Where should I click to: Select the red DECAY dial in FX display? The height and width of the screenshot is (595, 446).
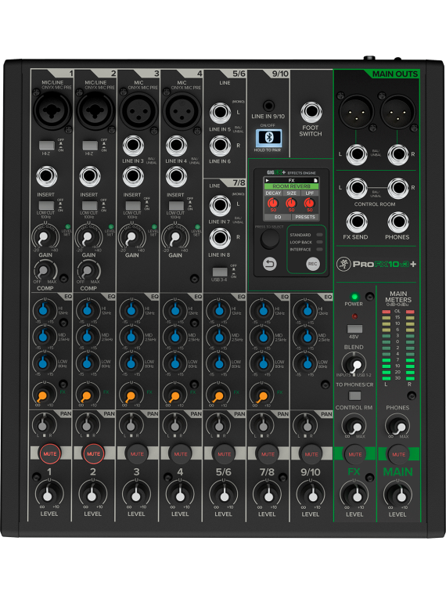click(272, 204)
